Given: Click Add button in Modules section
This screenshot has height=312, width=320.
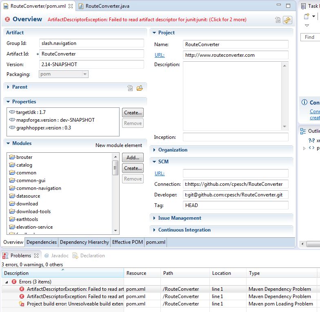Looking at the screenshot, I should (133, 158).
